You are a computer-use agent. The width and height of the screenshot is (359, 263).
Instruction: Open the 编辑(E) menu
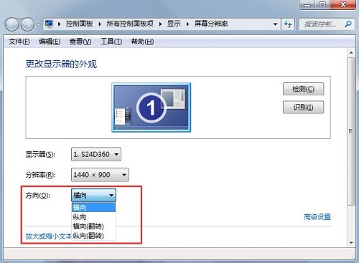50,42
